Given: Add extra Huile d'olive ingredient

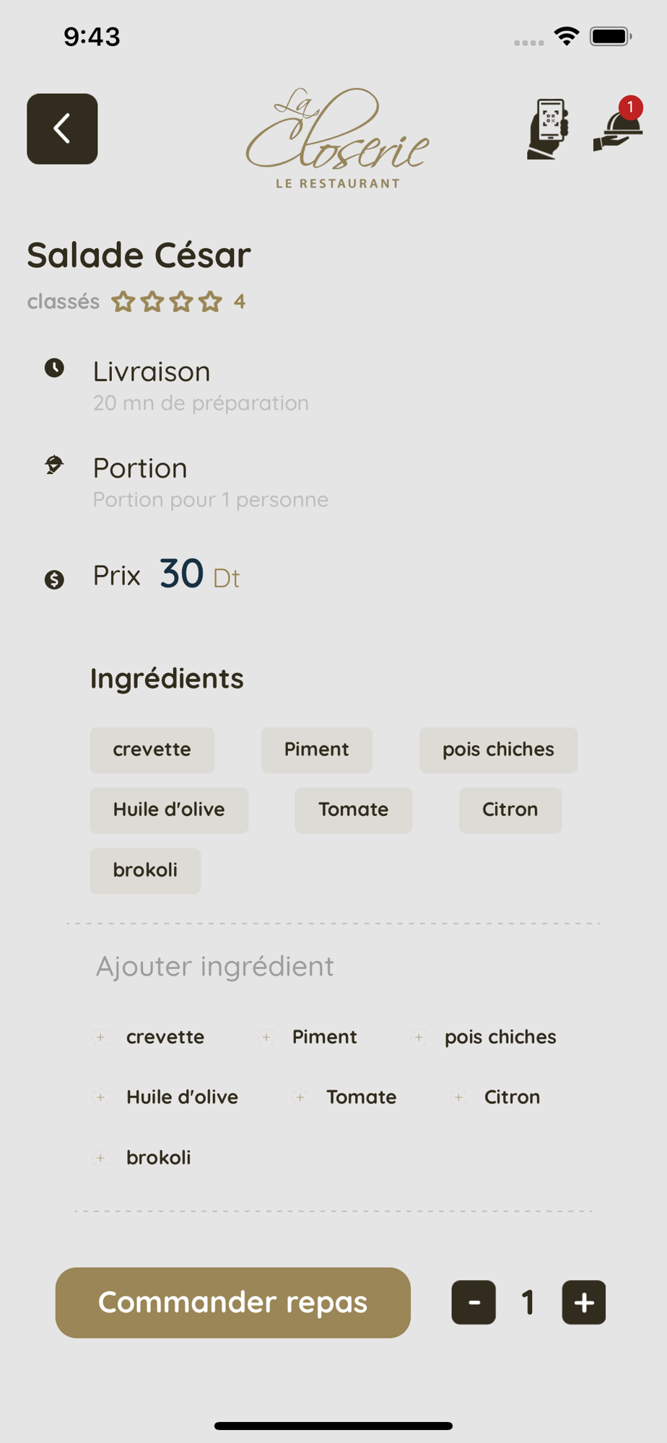Looking at the screenshot, I should pyautogui.click(x=101, y=1097).
